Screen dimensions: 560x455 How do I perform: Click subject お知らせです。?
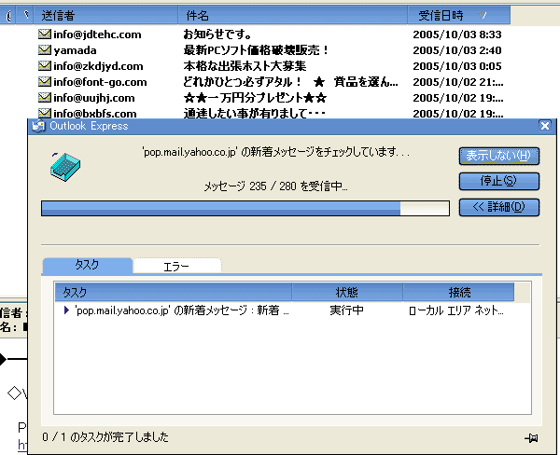[217, 34]
